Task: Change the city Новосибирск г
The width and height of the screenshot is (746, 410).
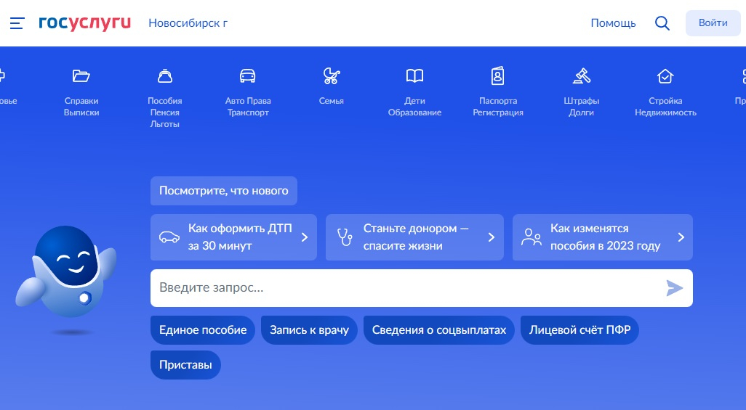Action: (x=188, y=23)
